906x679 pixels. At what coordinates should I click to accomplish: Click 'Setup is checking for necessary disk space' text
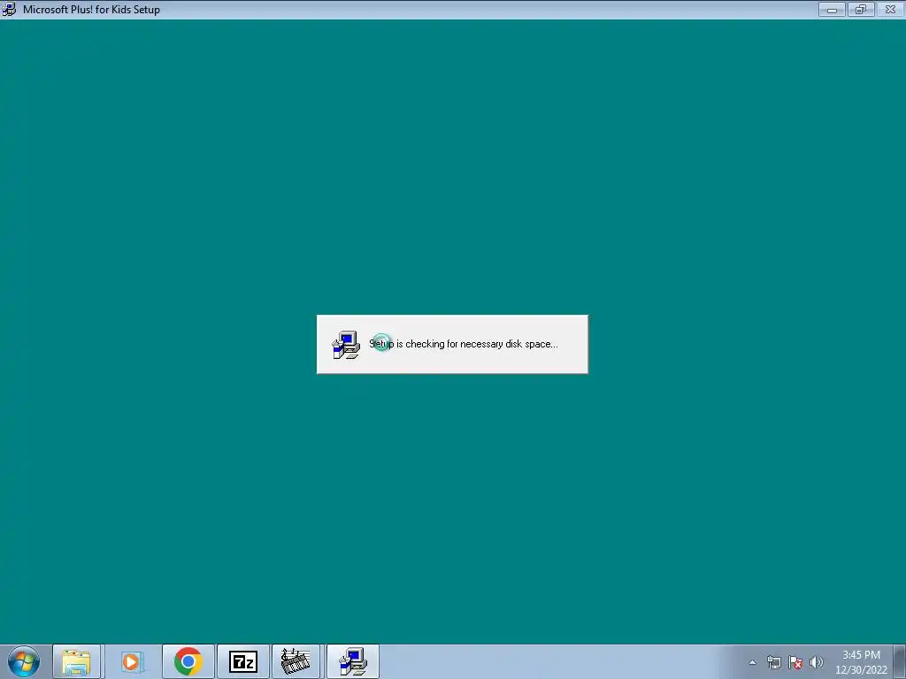(x=464, y=344)
